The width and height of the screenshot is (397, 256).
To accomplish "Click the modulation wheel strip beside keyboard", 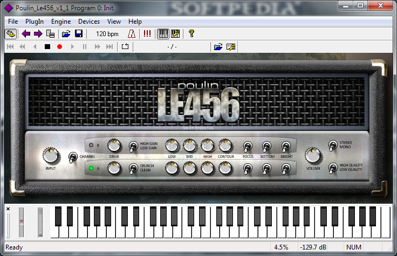I will coord(40,223).
